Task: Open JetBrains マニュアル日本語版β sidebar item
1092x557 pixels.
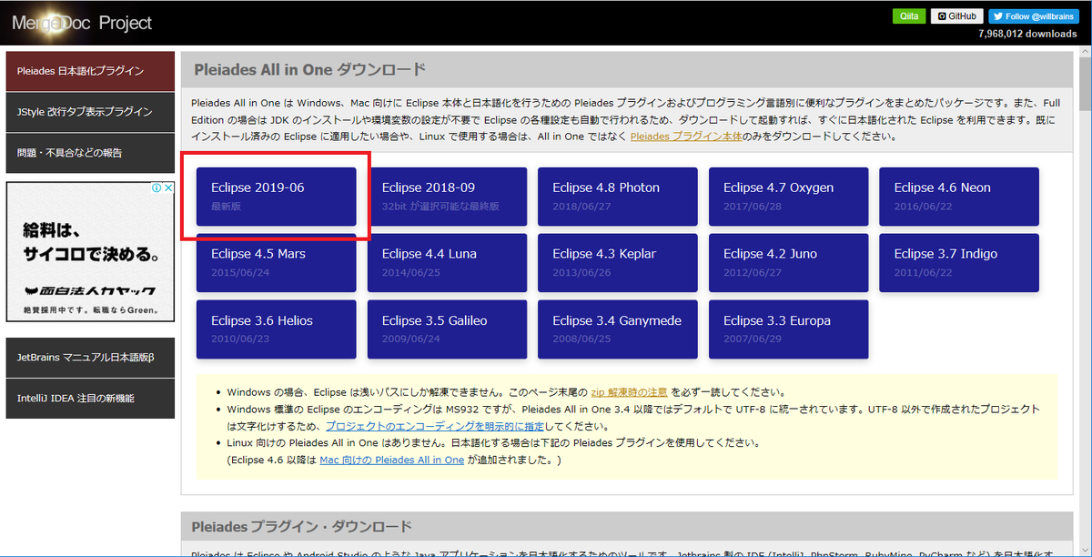Action: pyautogui.click(x=90, y=358)
